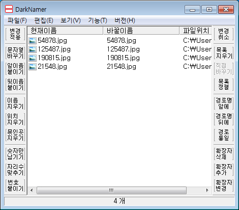239x210 pixels.
Task: Click the 문자열 바꾸기 button
Action: 15,53
